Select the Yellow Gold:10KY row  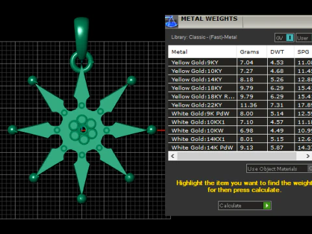[240, 71]
